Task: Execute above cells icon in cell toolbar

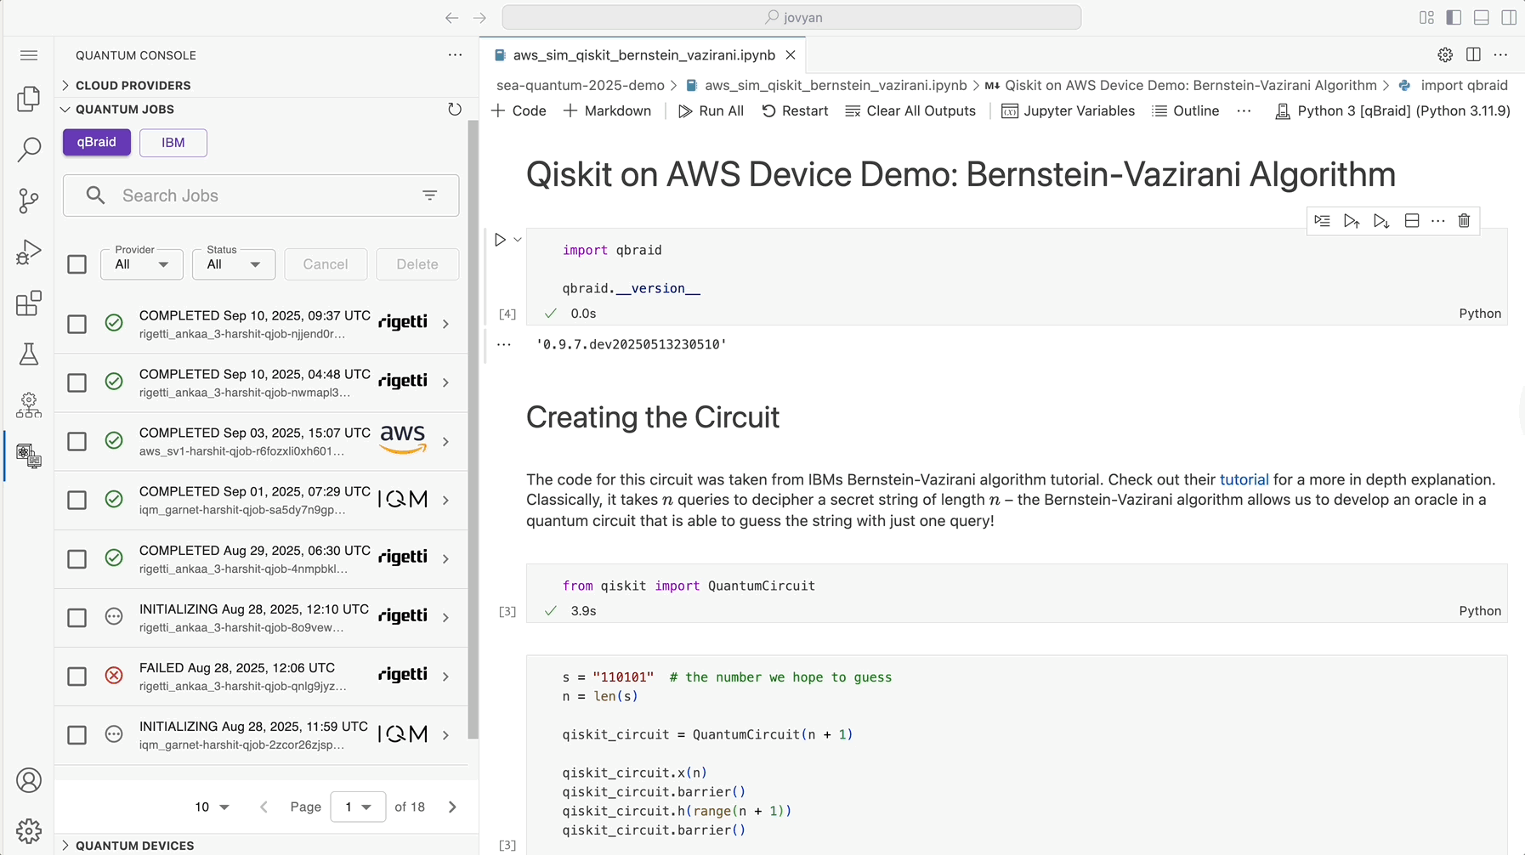Action: (x=1352, y=221)
